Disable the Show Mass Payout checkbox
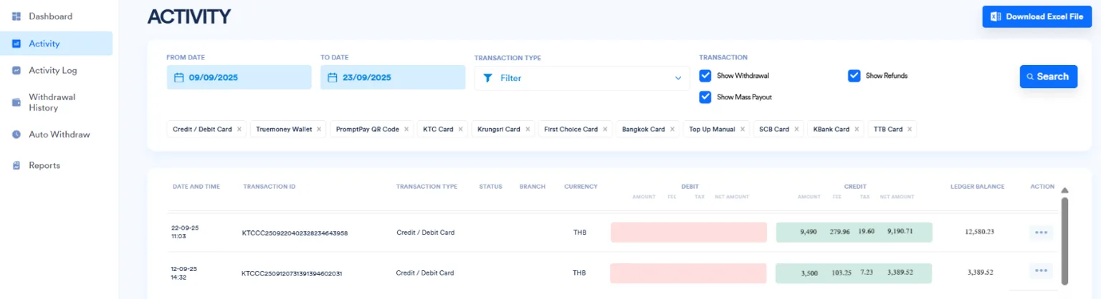The width and height of the screenshot is (1101, 299). (x=705, y=97)
